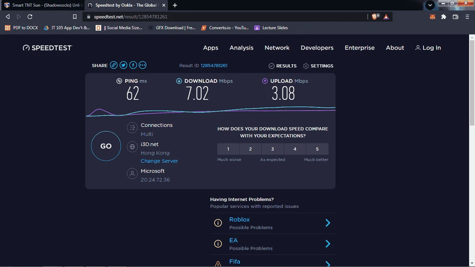
Task: Rate download speed as 2
Action: 250,149
